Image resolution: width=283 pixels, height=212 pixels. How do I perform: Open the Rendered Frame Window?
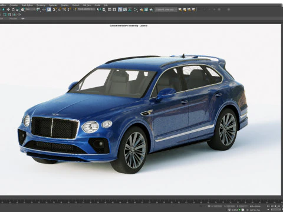click(x=146, y=9)
